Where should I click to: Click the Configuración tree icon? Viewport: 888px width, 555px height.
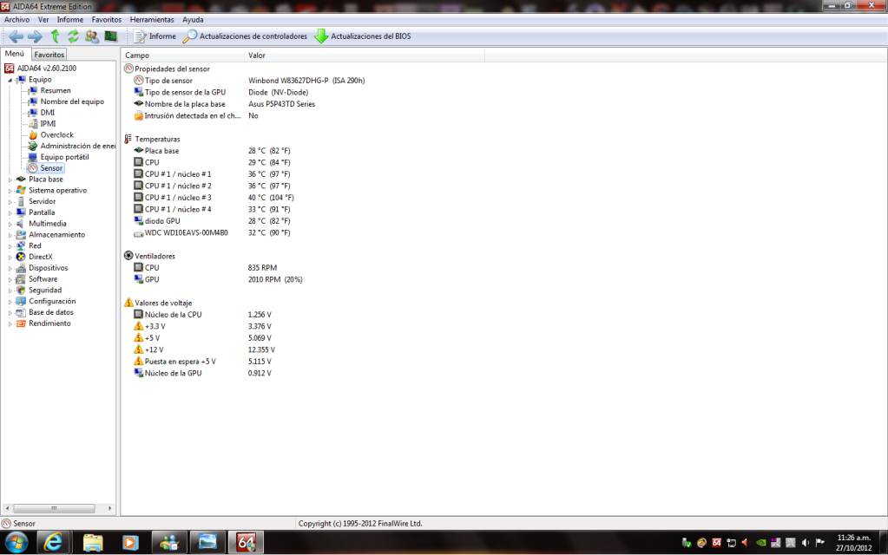click(21, 302)
